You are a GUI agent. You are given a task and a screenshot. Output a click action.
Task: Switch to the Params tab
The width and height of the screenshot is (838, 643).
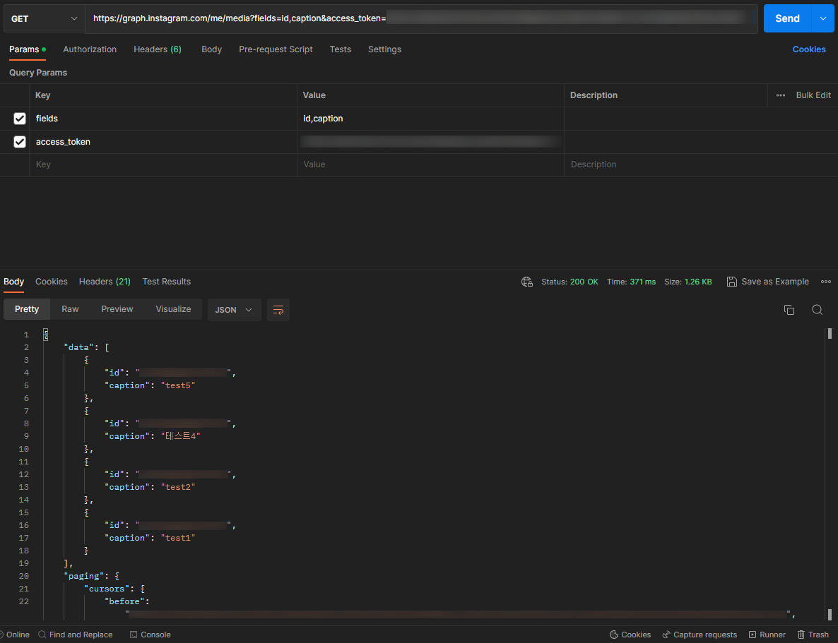click(x=28, y=49)
